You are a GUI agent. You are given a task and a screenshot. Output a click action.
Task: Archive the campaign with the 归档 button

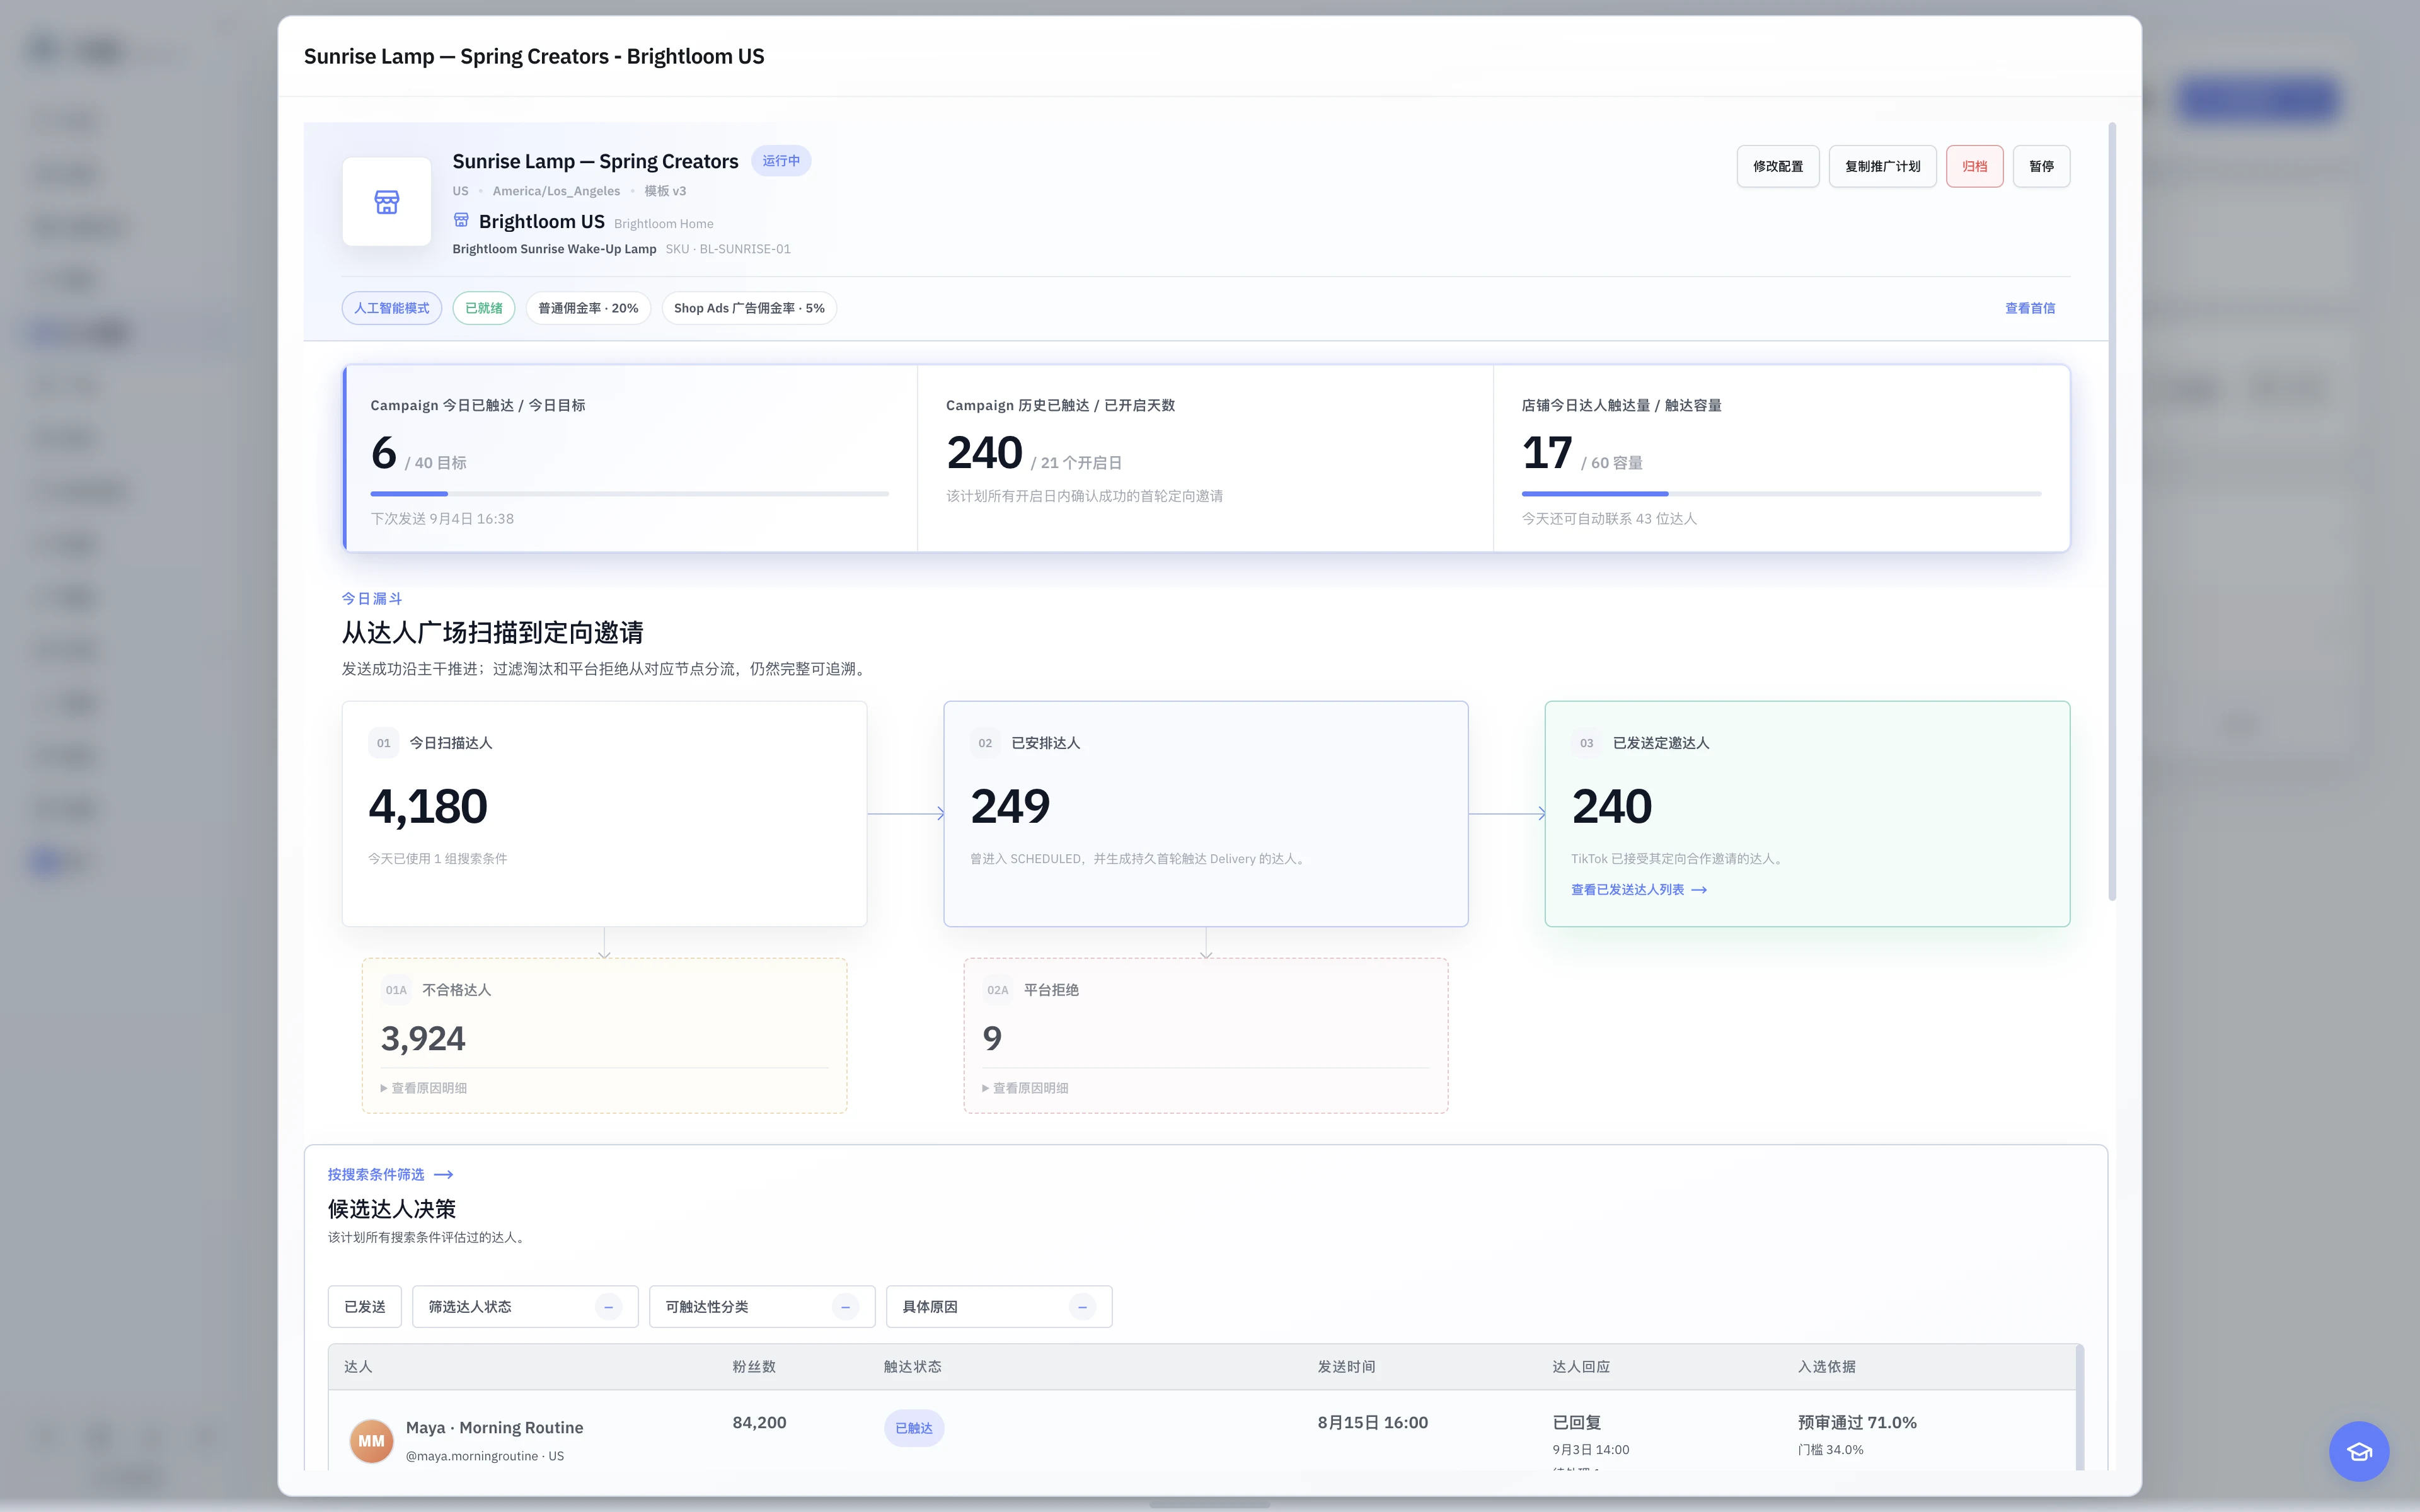pyautogui.click(x=1974, y=166)
